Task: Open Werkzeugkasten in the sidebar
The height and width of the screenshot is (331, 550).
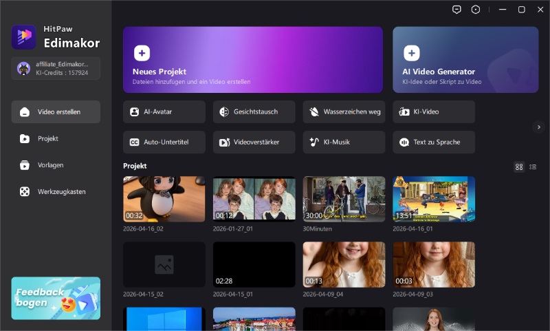Action: coord(56,192)
